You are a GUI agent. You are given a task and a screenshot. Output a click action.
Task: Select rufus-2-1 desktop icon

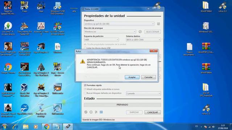click(x=206, y=109)
